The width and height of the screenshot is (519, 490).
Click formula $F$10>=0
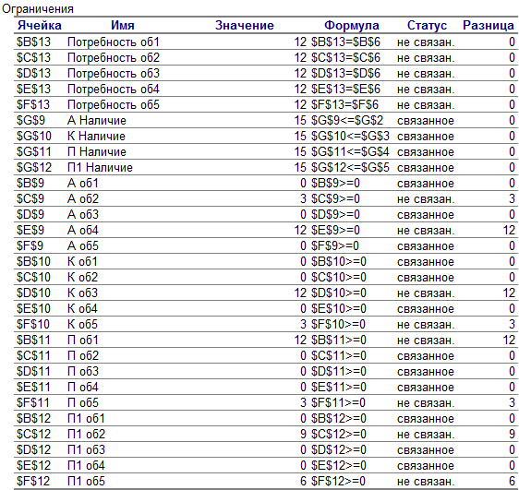pyautogui.click(x=338, y=324)
